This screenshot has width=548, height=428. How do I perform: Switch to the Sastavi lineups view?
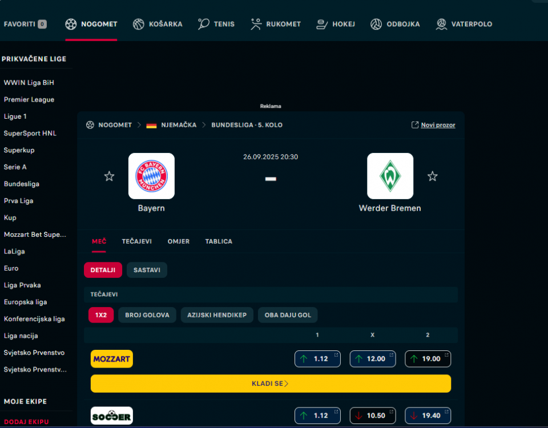147,270
